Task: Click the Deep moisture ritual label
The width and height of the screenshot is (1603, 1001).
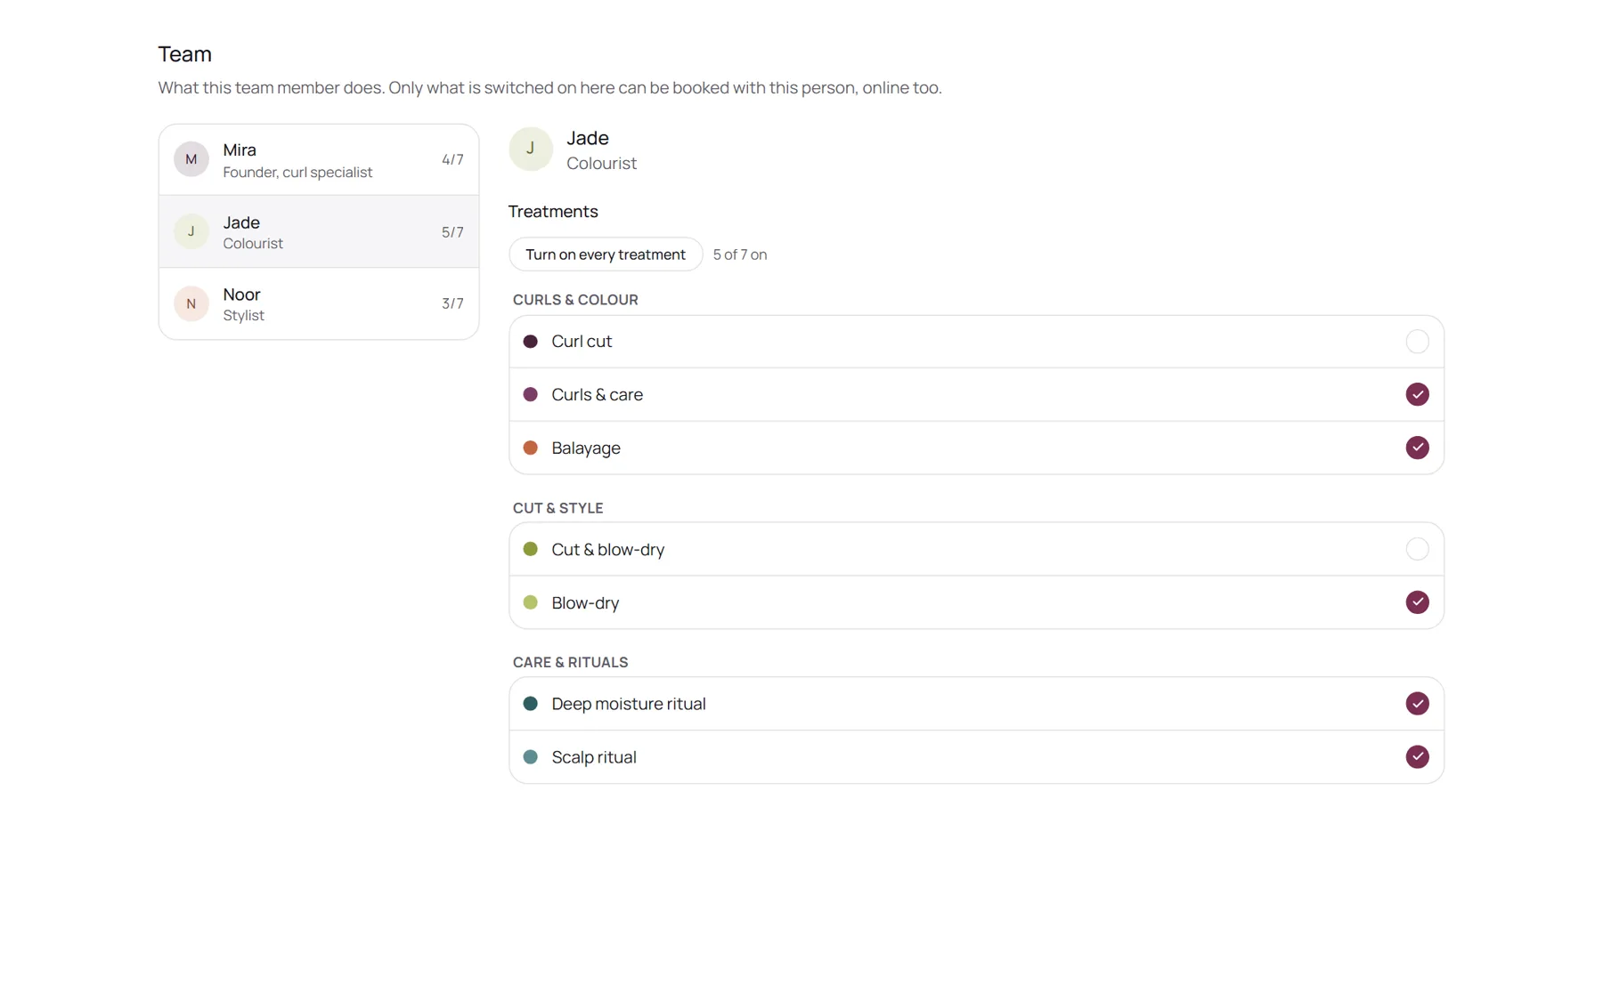Action: click(629, 704)
